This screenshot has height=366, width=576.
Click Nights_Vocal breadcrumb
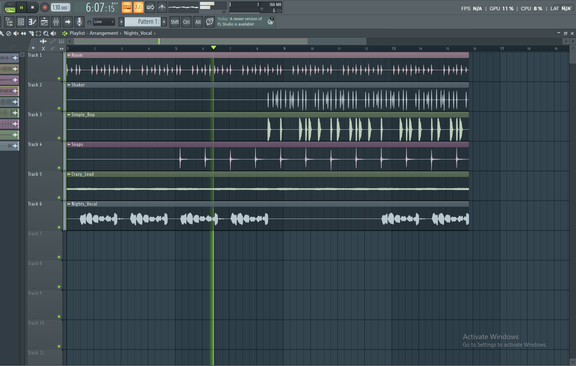(x=138, y=33)
